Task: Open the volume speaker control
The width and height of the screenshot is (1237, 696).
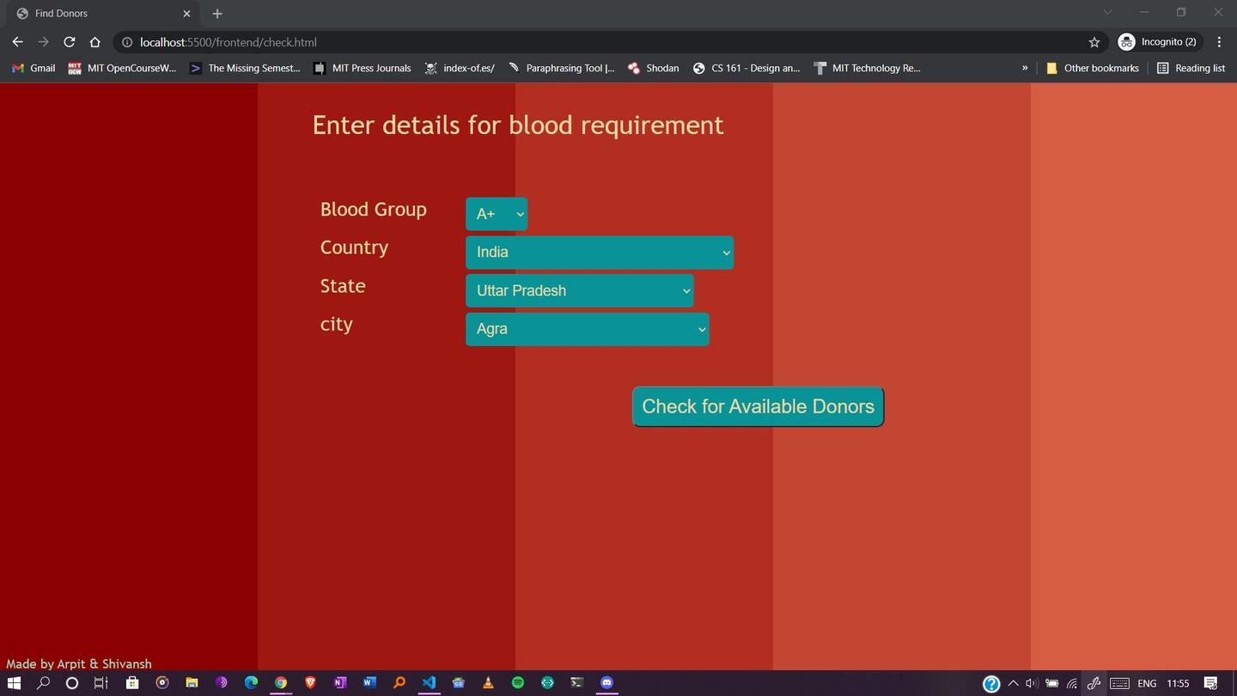Action: coord(1032,684)
